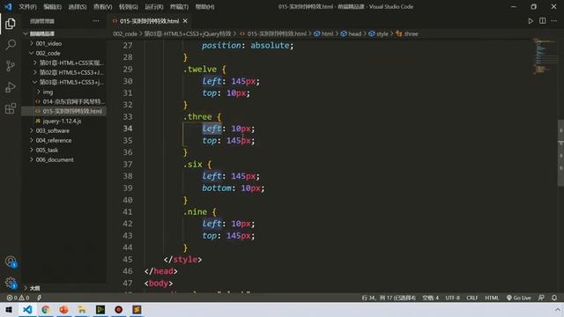Open PowerPoint from the taskbar
Viewport: 564px width, 317px height.
[63, 309]
